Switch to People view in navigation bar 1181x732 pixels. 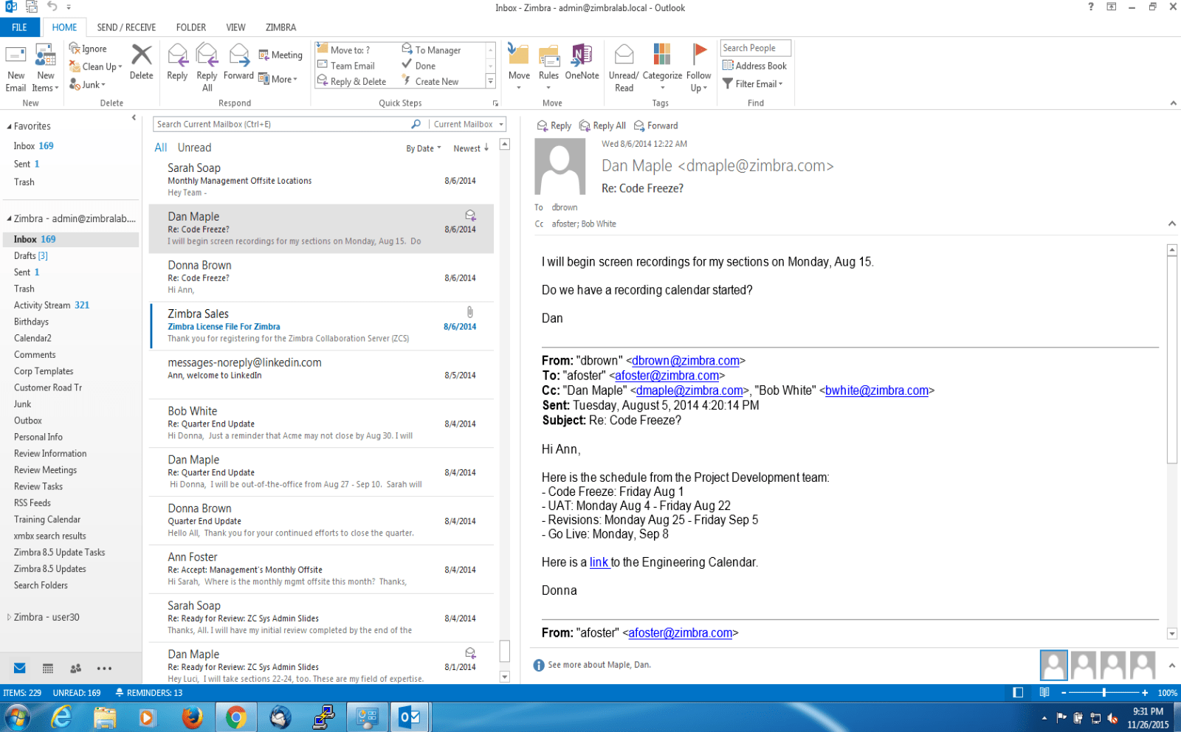[75, 669]
